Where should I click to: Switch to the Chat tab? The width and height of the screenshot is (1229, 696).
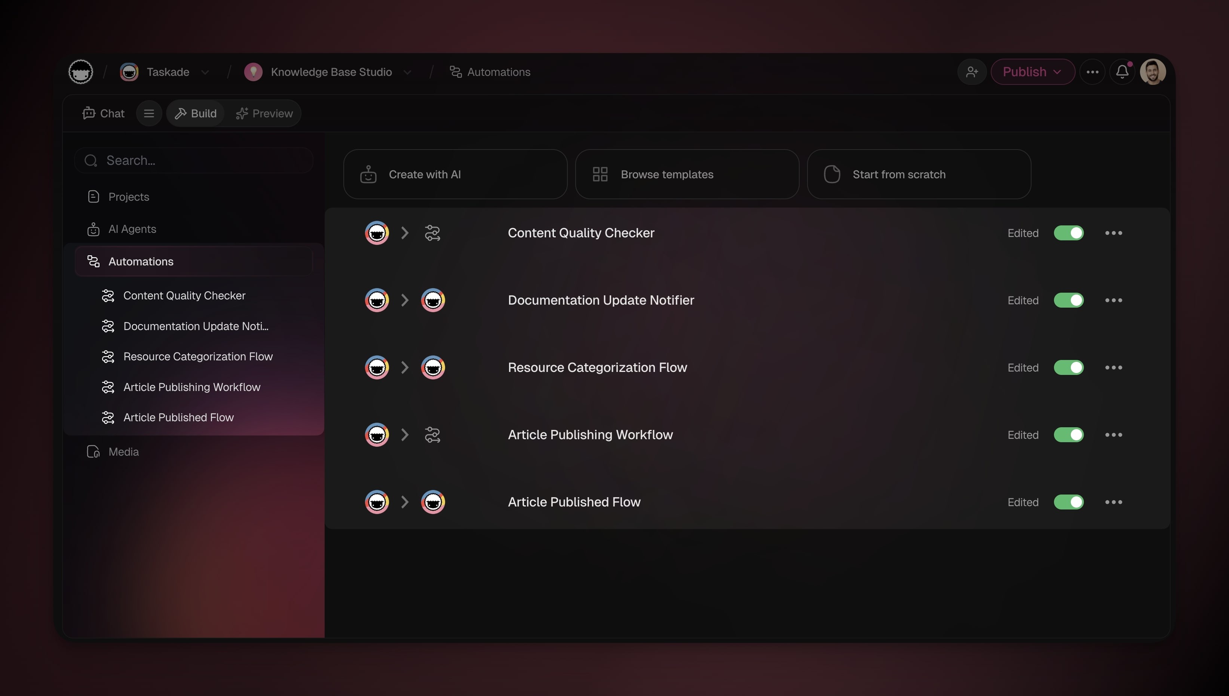103,113
